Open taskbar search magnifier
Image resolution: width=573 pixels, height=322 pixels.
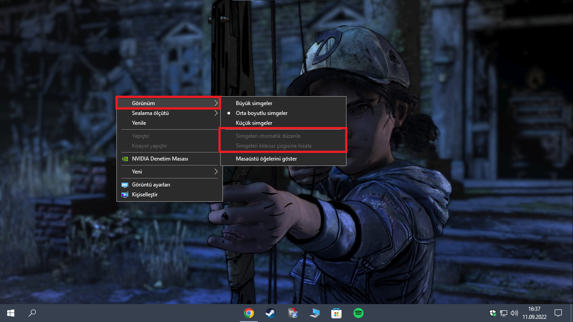32,313
